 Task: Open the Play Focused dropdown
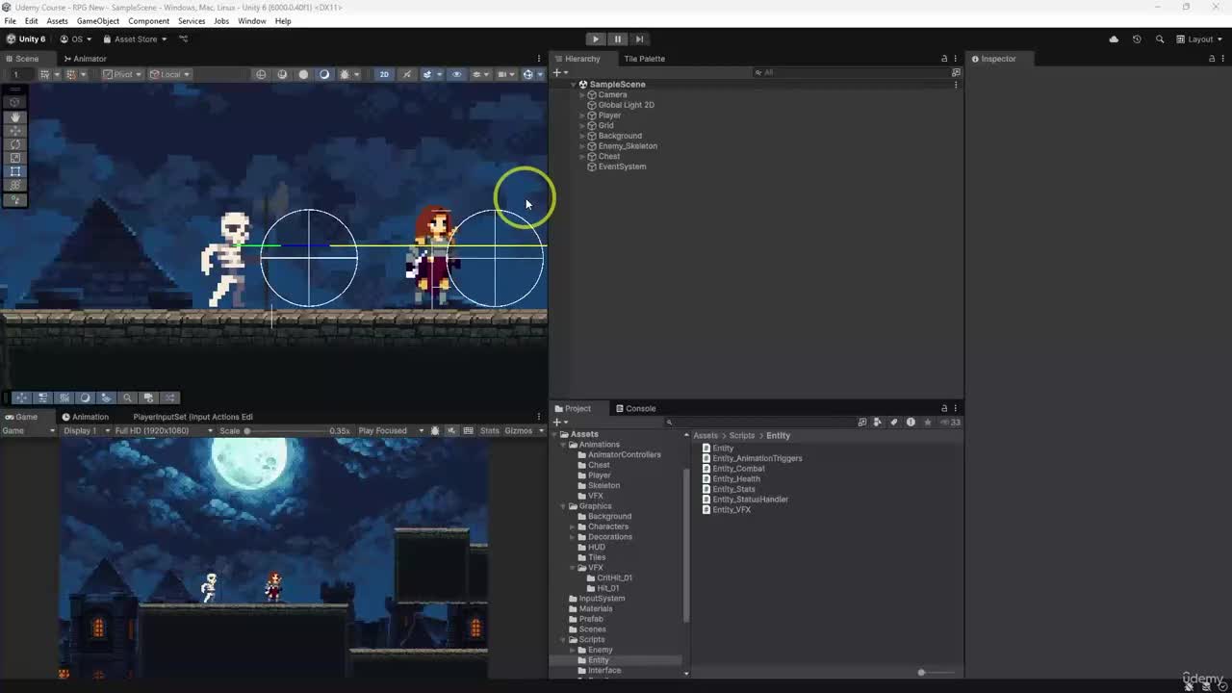[391, 431]
